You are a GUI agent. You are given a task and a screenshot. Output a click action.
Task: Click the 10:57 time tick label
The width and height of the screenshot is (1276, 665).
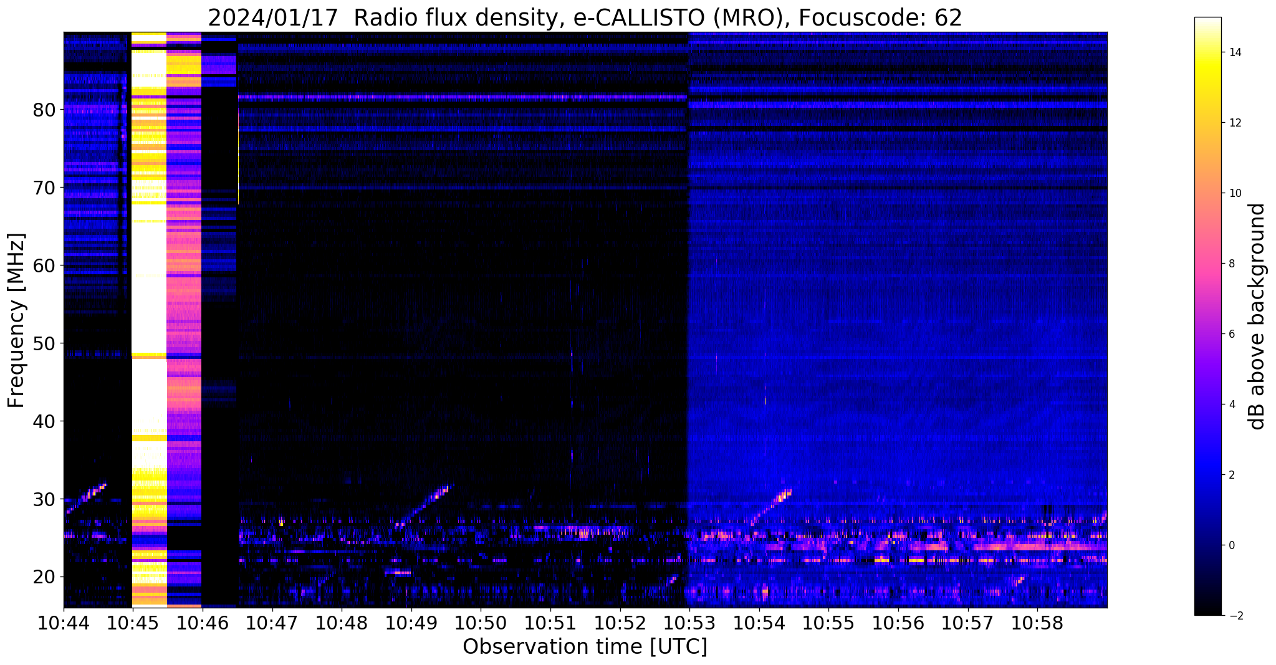(x=967, y=623)
